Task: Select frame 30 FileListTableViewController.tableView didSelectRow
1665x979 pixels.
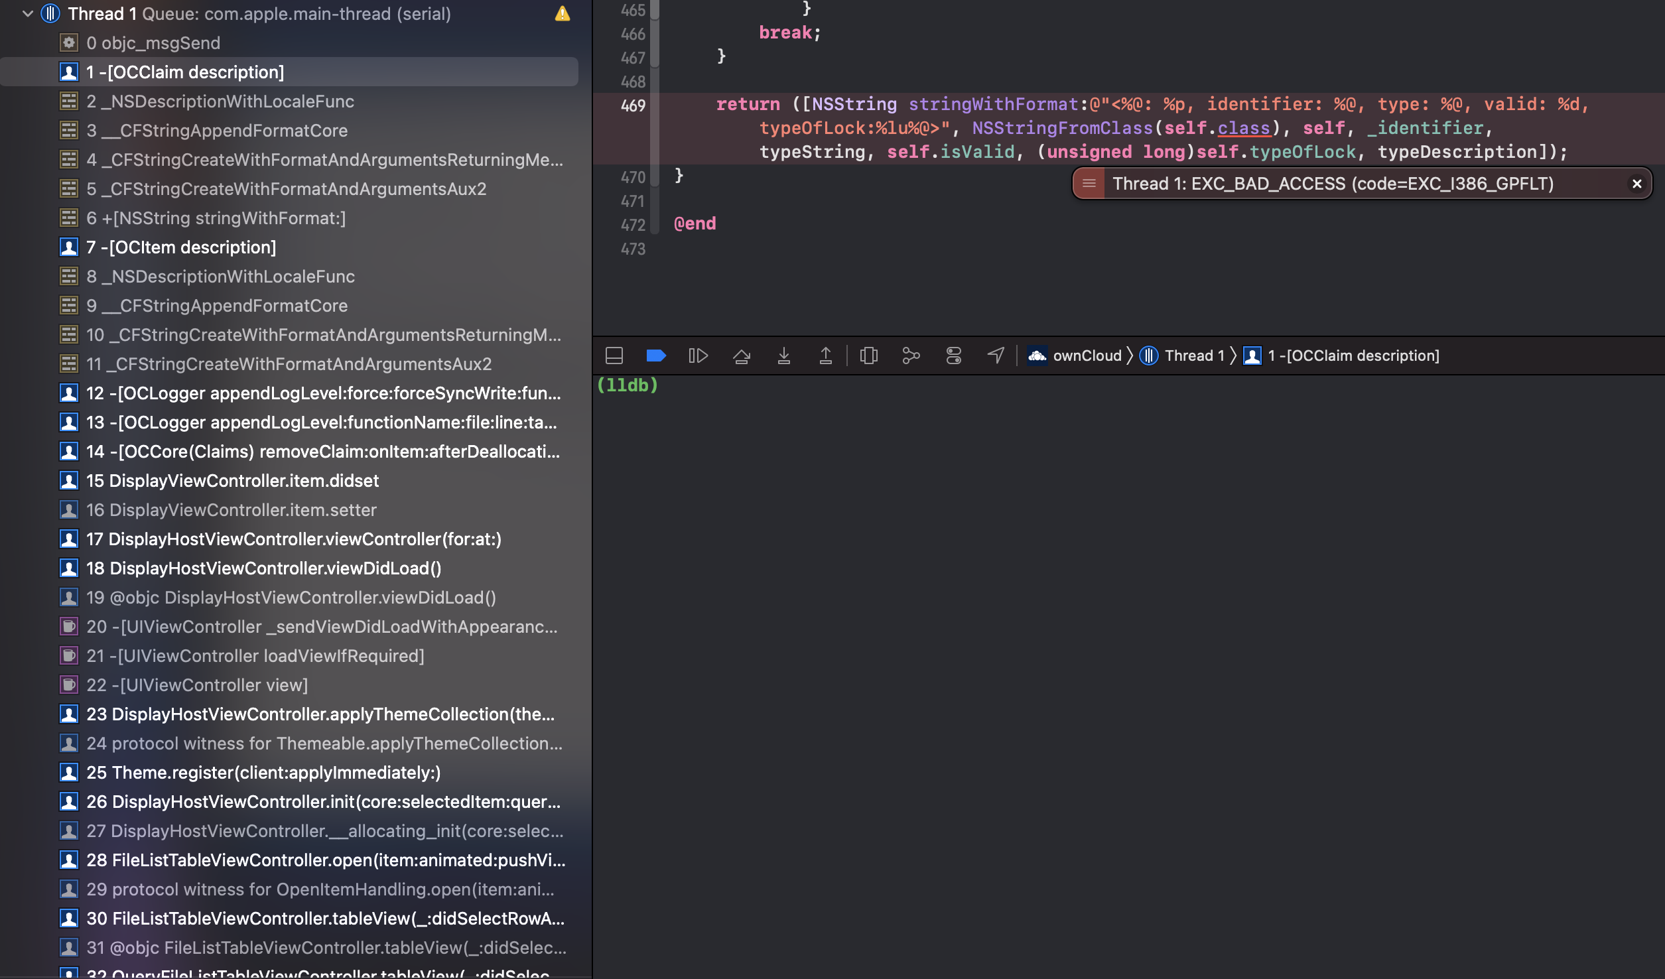Action: point(289,919)
